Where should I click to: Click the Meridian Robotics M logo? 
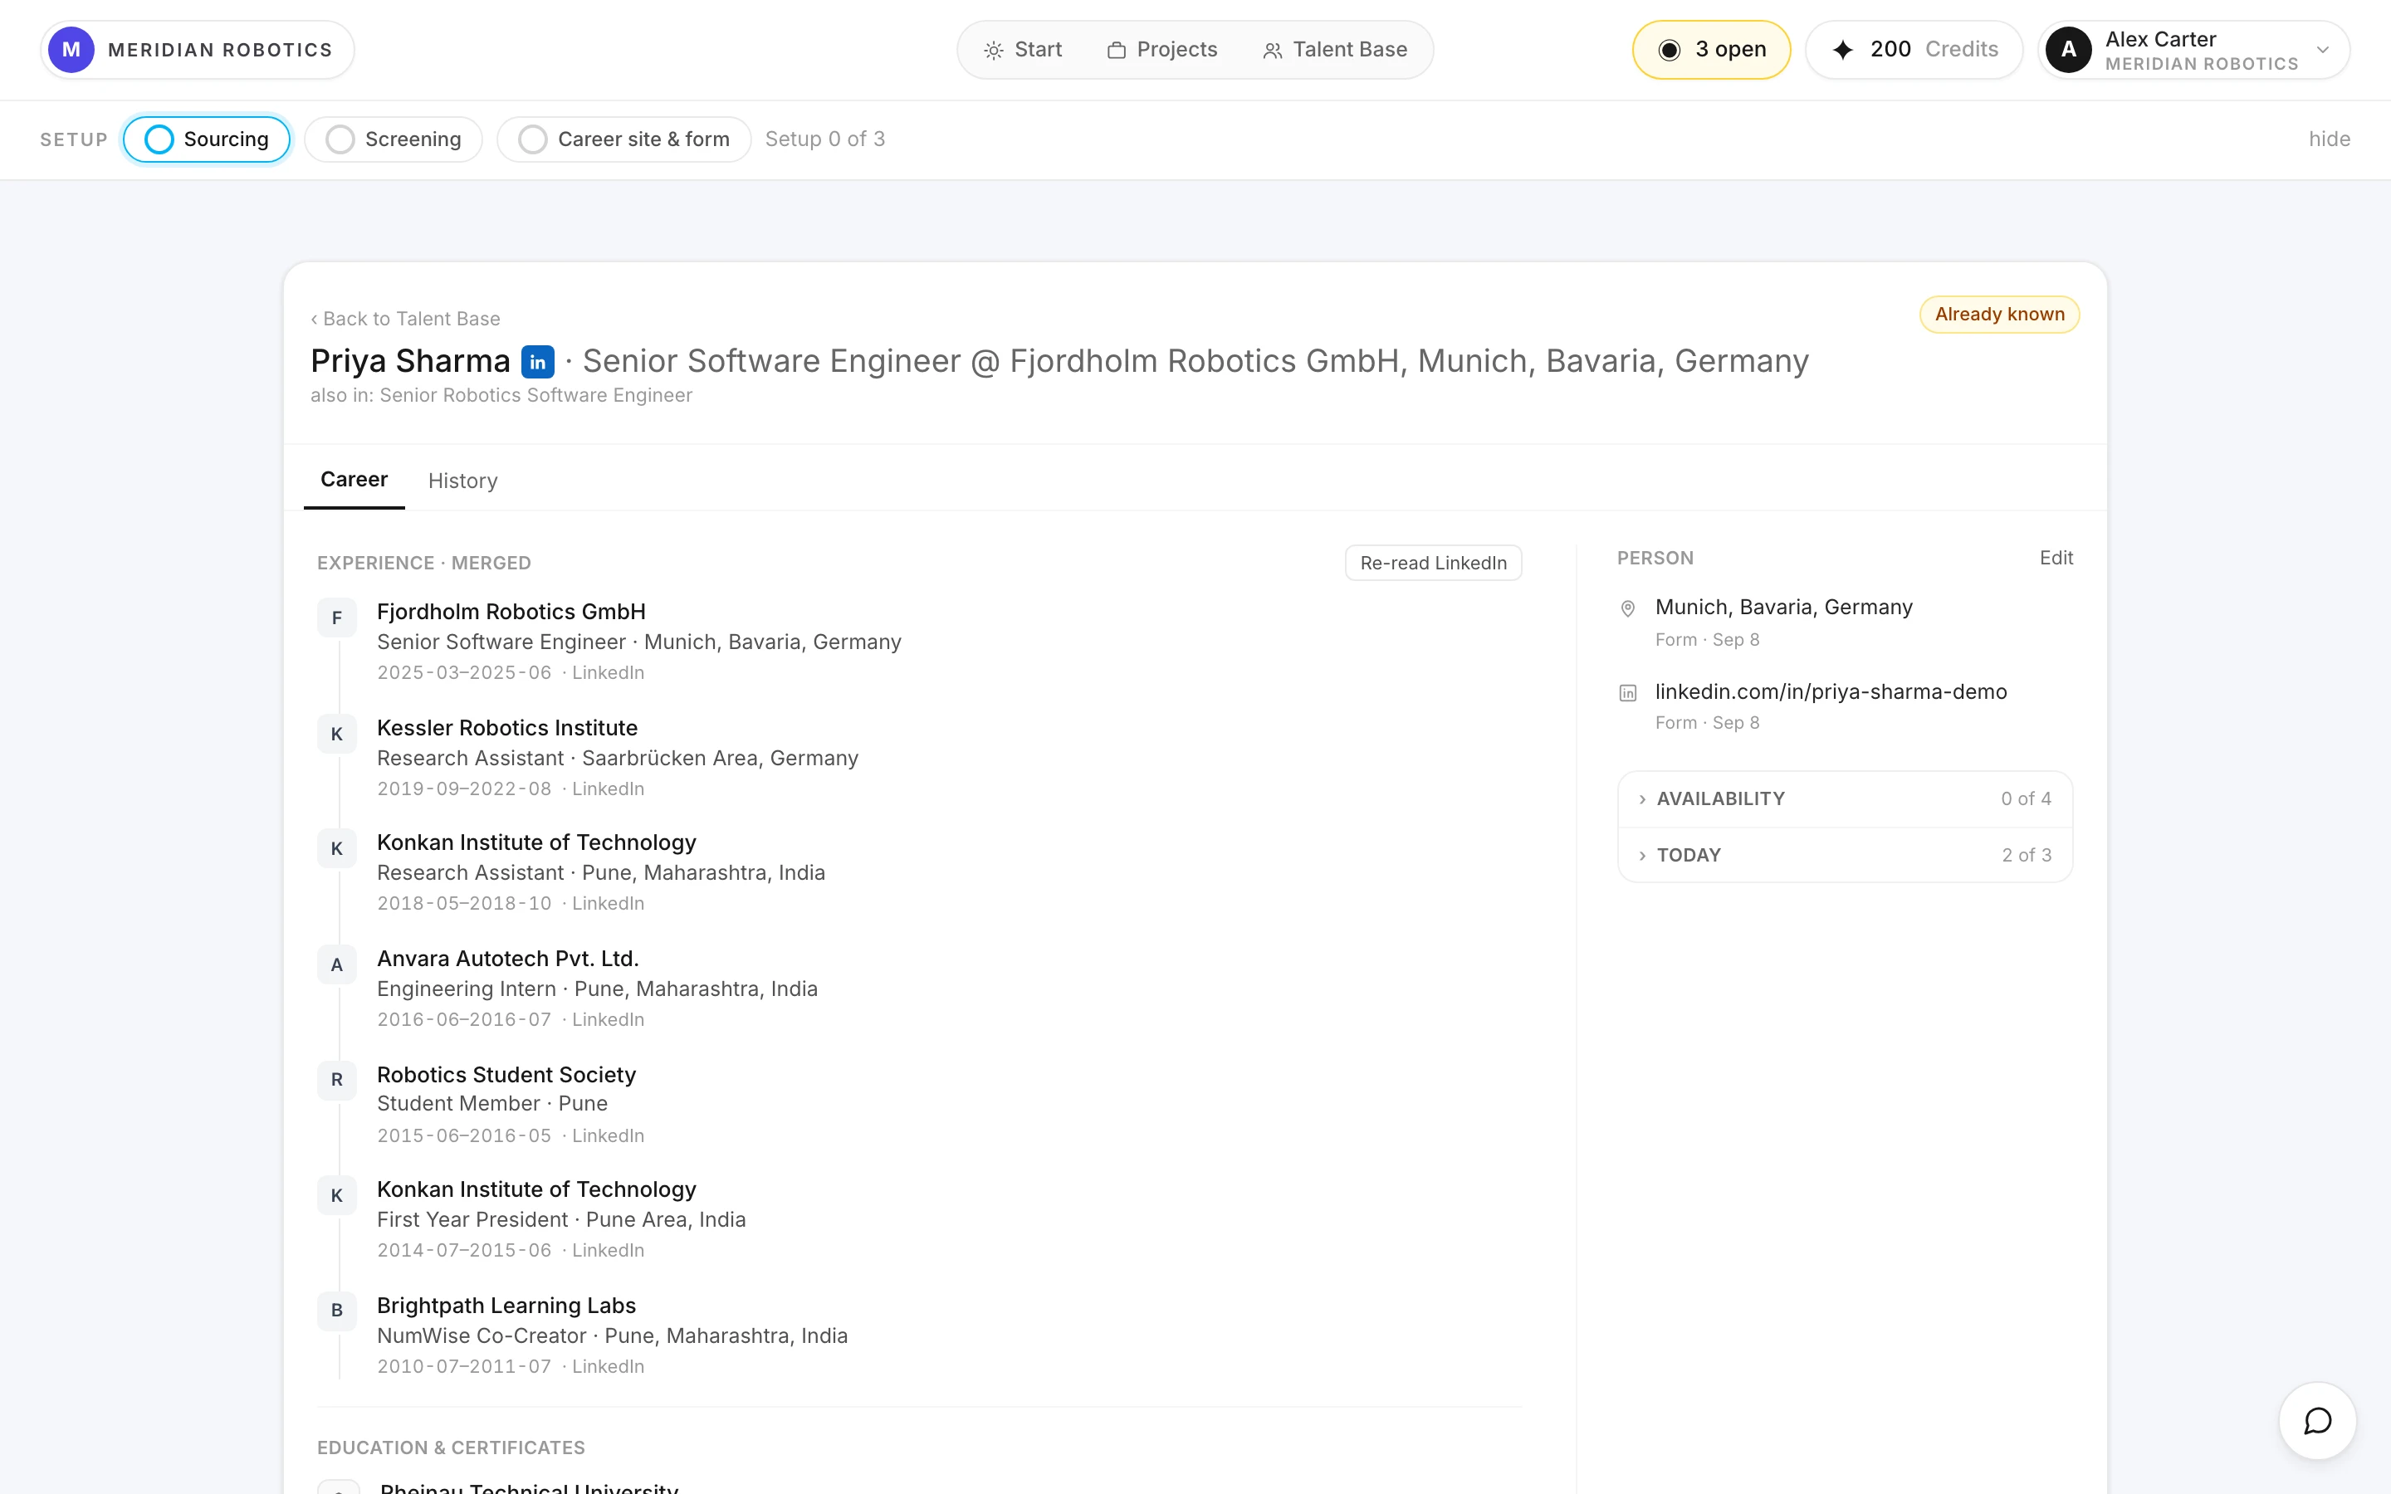tap(71, 50)
